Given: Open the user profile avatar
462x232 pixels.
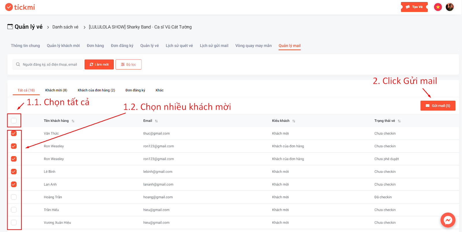Looking at the screenshot, I should 450,7.
